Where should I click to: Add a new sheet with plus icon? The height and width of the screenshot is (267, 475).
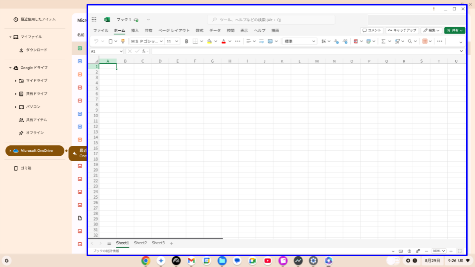click(x=171, y=243)
